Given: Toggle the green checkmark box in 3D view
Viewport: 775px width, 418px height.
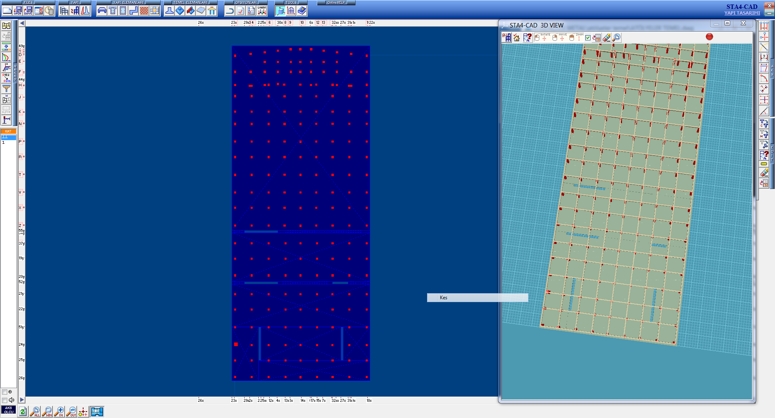Looking at the screenshot, I should pyautogui.click(x=588, y=38).
